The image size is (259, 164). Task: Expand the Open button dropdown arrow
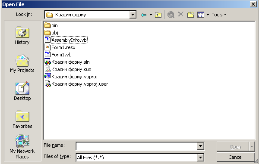(x=252, y=146)
